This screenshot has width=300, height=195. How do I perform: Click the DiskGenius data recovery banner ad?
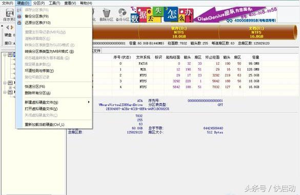pos(204,14)
